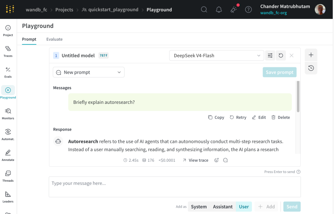Copy the user message
334x214 pixels.
216,117
